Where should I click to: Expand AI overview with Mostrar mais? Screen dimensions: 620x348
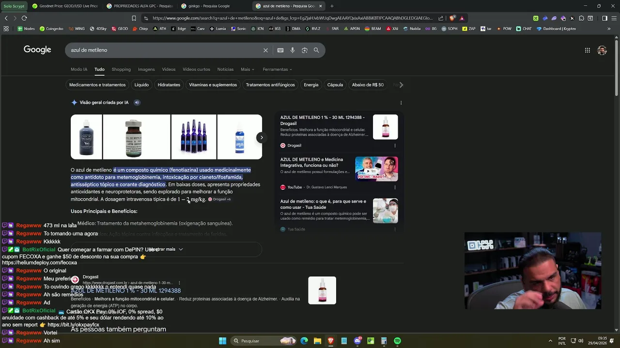click(x=166, y=249)
